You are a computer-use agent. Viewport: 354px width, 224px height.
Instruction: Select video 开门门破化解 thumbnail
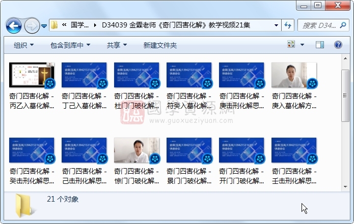click(241, 150)
